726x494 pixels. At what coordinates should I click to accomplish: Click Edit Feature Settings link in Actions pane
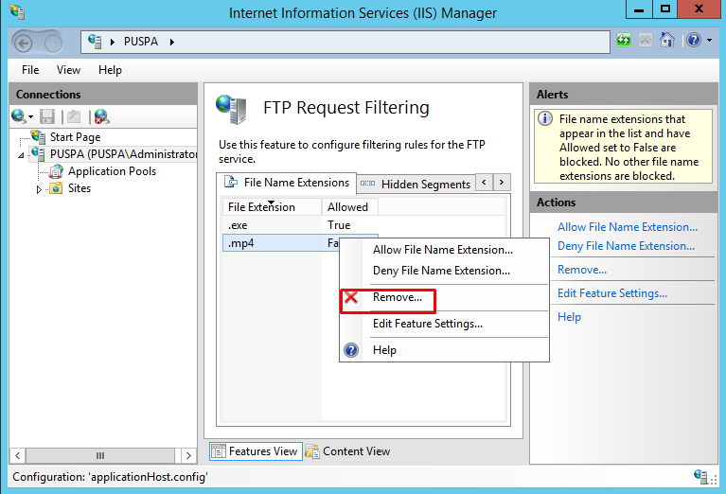[611, 293]
